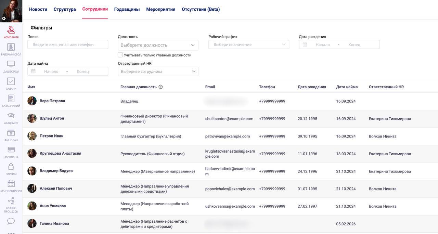Open employee Шульц Антон profile link
This screenshot has width=438, height=234.
[x=52, y=118]
